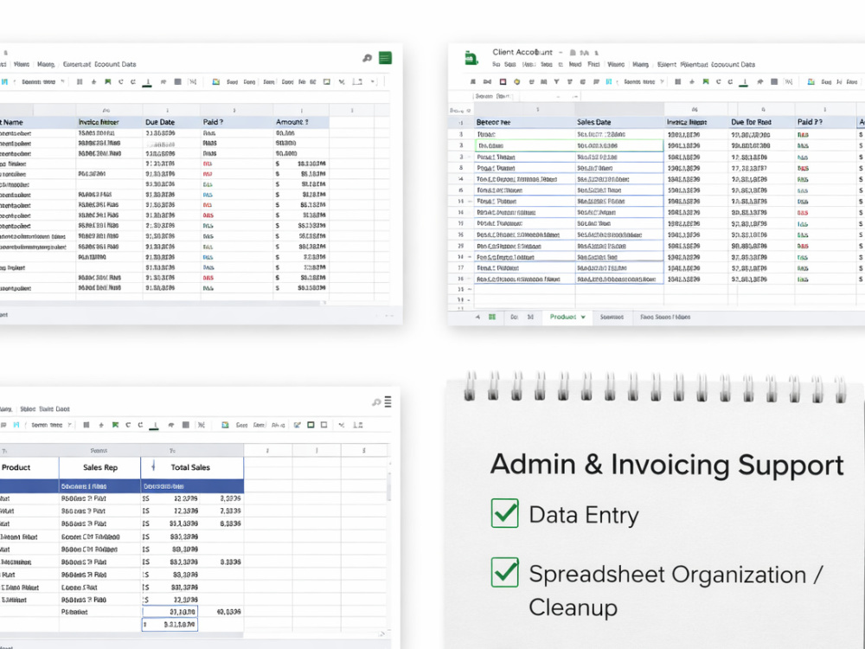Toggle the Data Entry checkbox
The width and height of the screenshot is (865, 649).
tap(505, 513)
